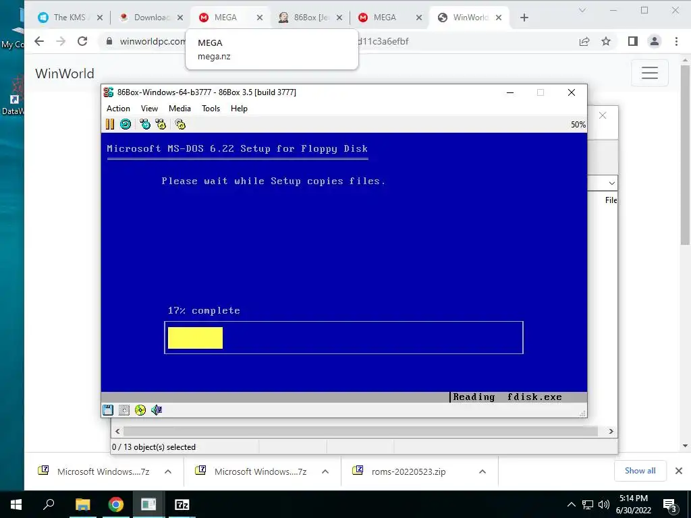This screenshot has height=518, width=691.
Task: Open Chrome tab search chevron
Action: point(582,10)
